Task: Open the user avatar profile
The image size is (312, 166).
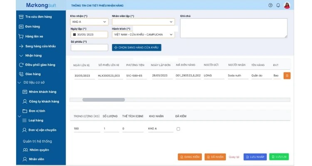Action: pos(287,5)
